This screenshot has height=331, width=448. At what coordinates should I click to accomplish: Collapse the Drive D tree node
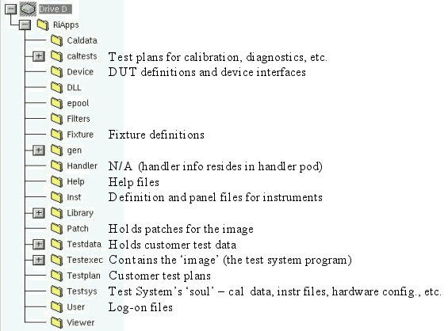(10, 10)
